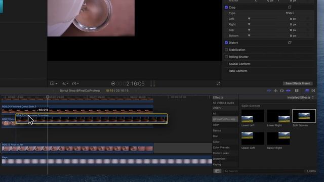The height and width of the screenshot is (182, 324).
Task: Click the Left crop value field
Action: pos(293,19)
